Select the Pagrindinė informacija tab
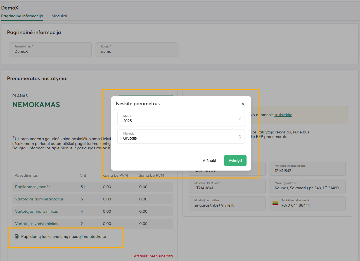The width and height of the screenshot is (360, 261). pyautogui.click(x=22, y=16)
